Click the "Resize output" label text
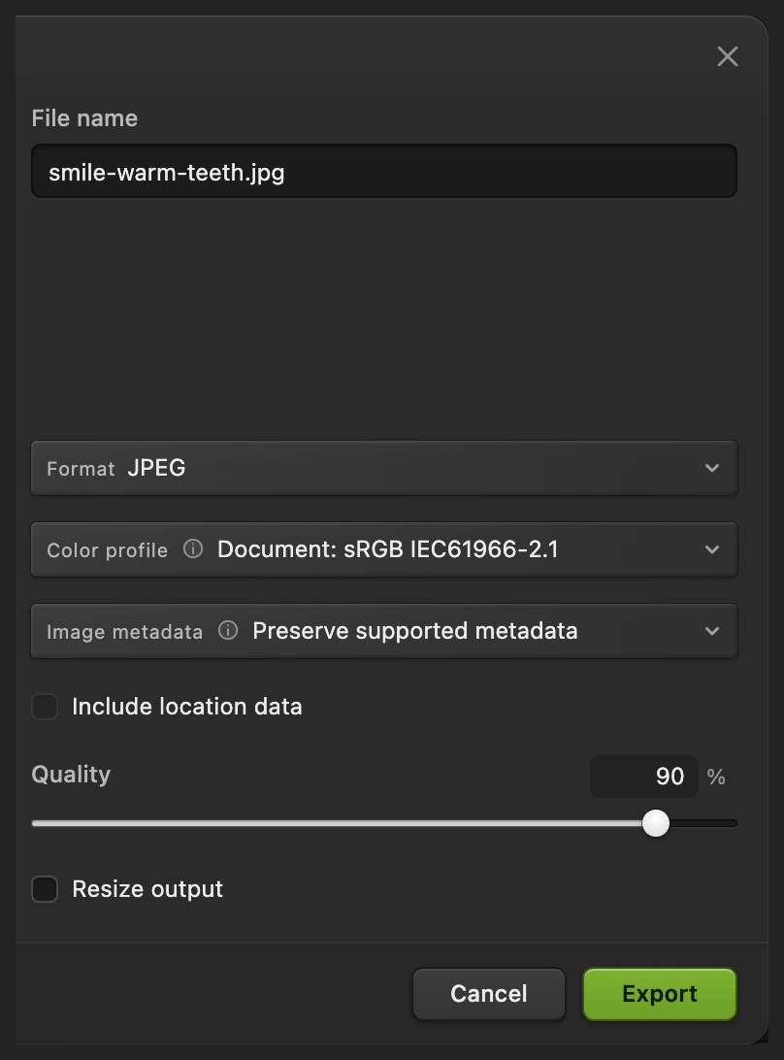Screen dimensions: 784x1060 point(147,889)
